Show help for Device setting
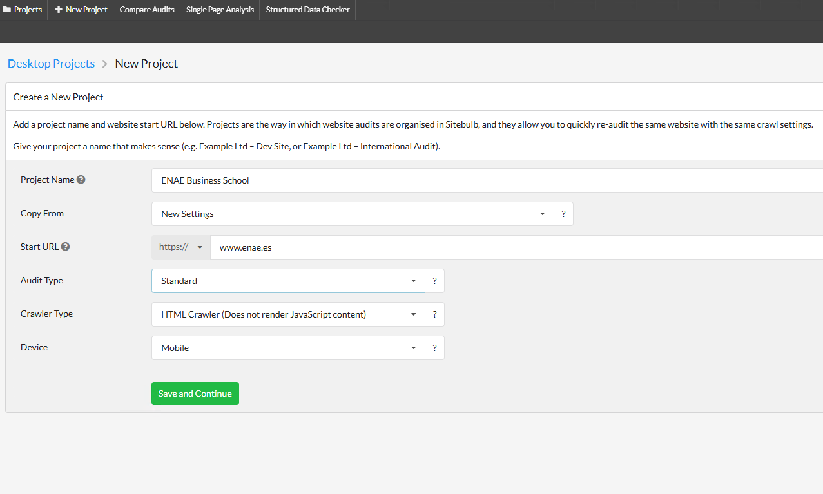This screenshot has width=823, height=494. point(434,348)
